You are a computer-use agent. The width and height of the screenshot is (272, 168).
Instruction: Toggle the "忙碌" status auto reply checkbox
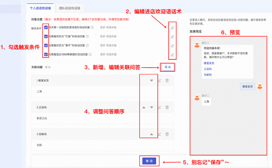pos(46,36)
